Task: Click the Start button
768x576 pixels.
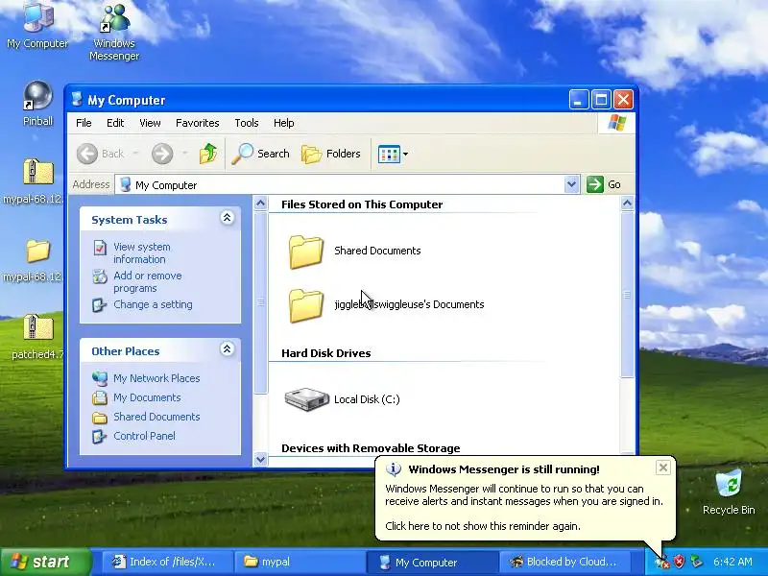Action: tap(46, 562)
